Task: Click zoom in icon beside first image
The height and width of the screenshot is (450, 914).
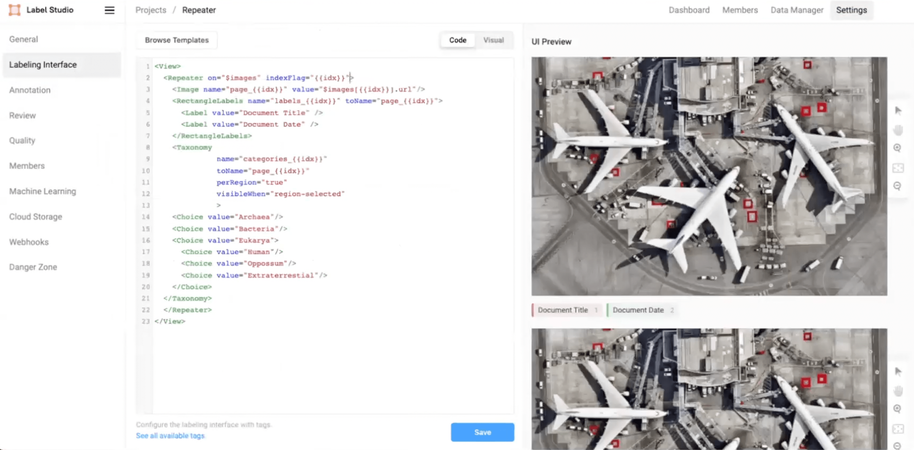Action: click(897, 148)
